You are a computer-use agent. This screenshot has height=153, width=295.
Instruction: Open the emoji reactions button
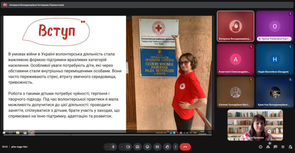click(147, 147)
